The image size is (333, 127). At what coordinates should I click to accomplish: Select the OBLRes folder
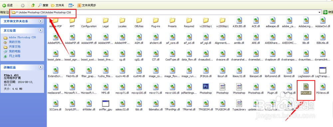click(139, 23)
